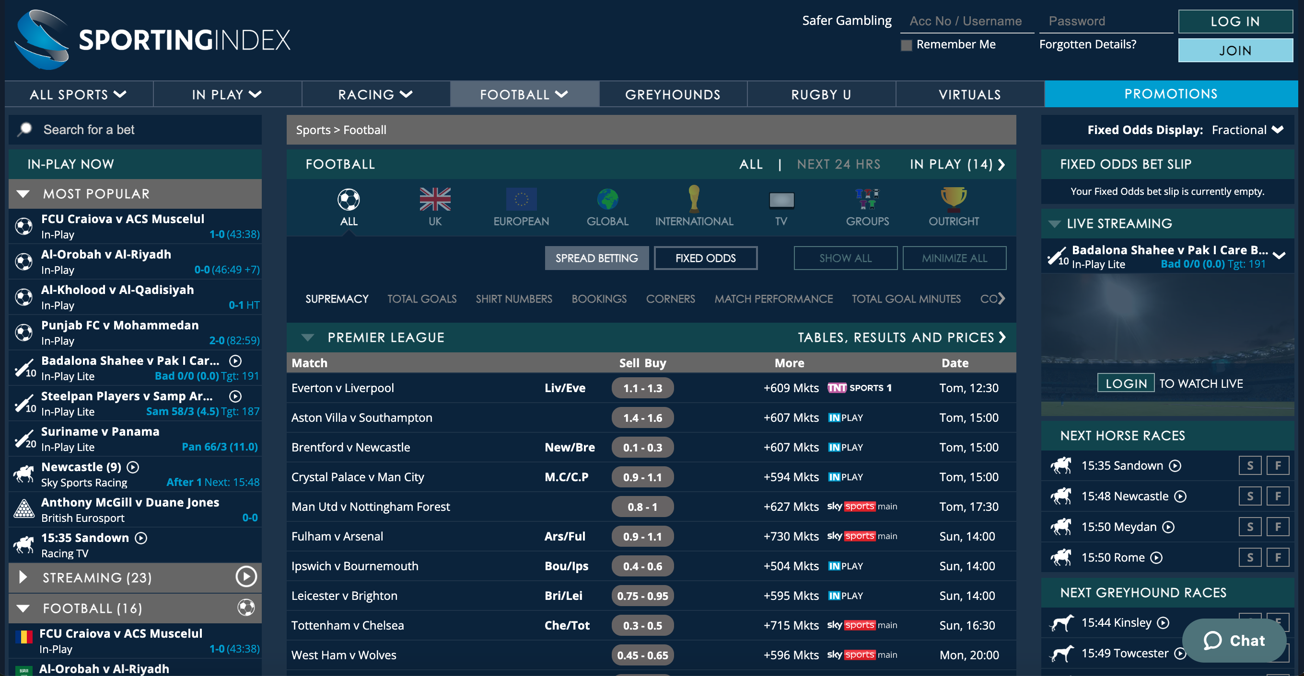Collapse the Most Popular section

point(23,193)
